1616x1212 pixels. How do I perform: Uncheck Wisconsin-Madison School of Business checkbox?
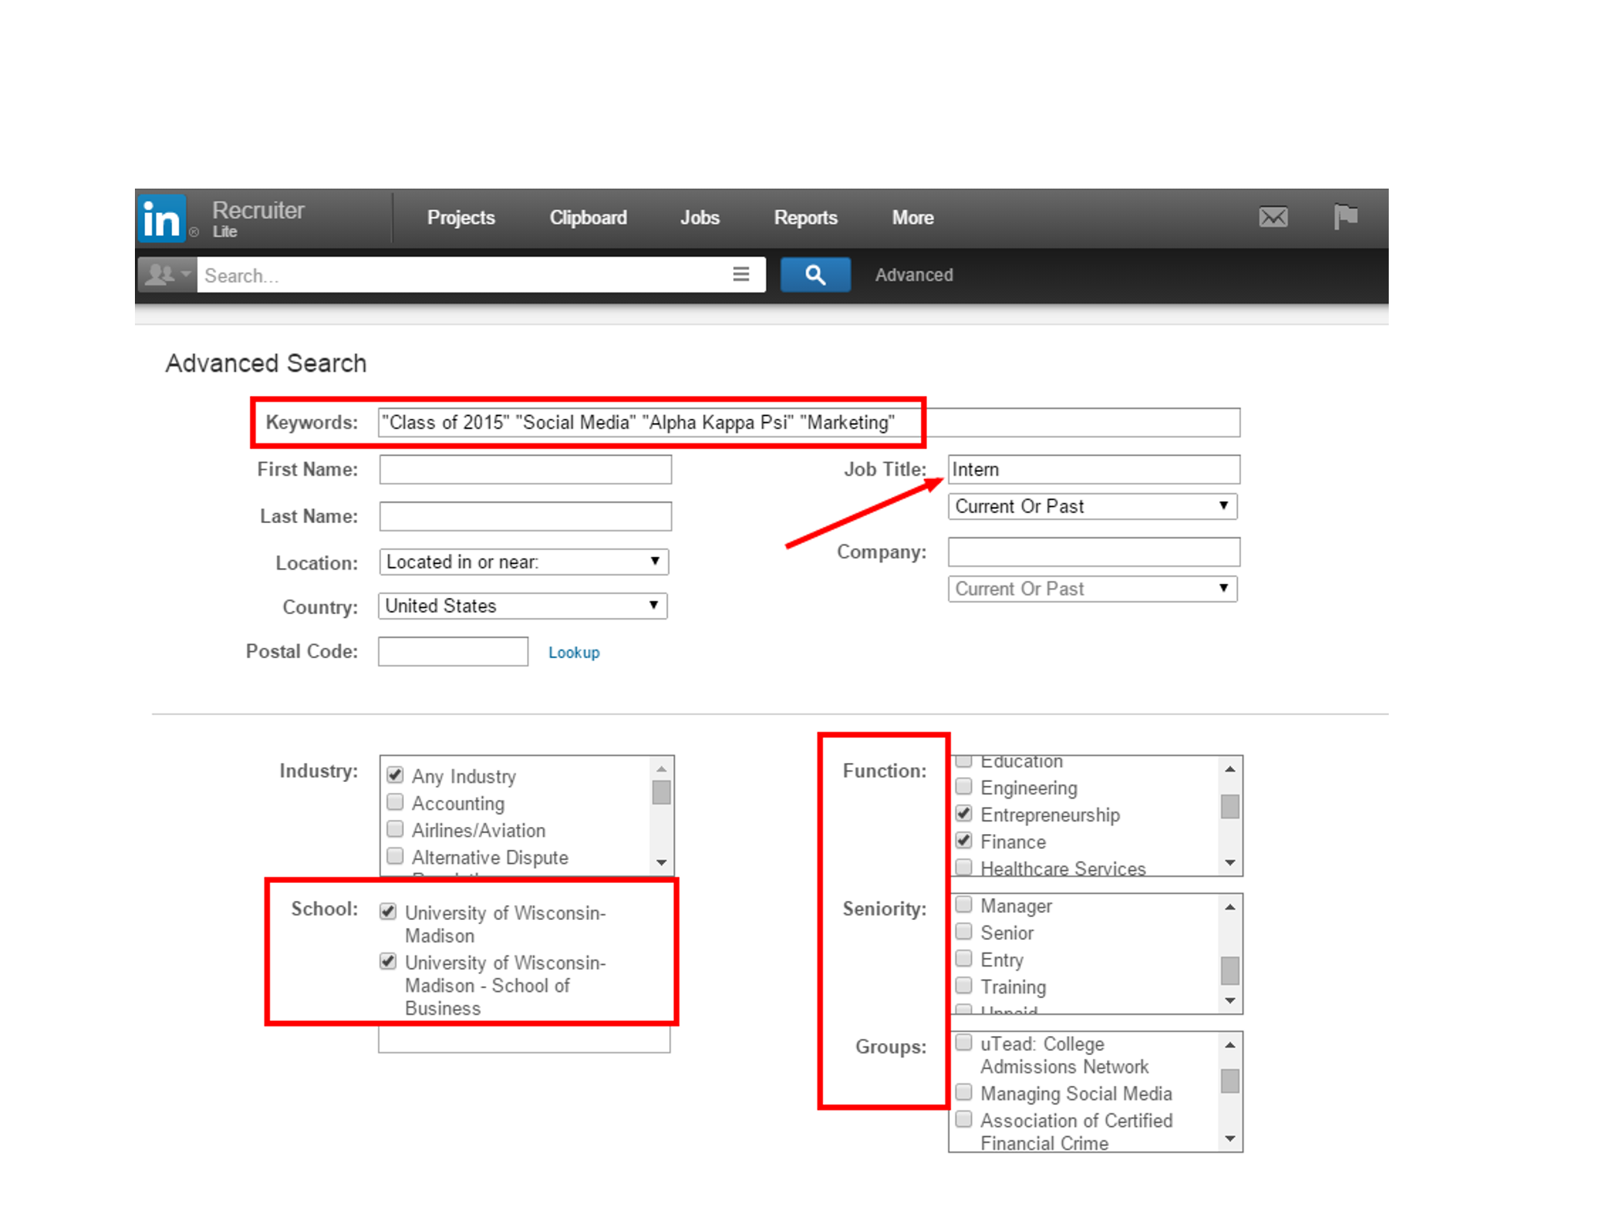pyautogui.click(x=387, y=961)
